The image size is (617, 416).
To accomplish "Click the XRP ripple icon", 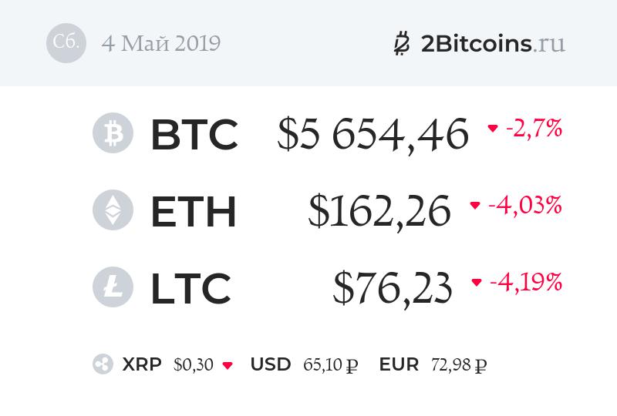I will pos(103,364).
